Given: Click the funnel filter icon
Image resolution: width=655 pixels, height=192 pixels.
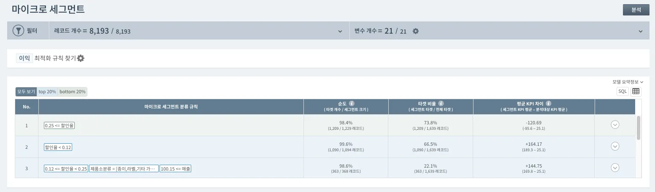Looking at the screenshot, I should tap(18, 31).
